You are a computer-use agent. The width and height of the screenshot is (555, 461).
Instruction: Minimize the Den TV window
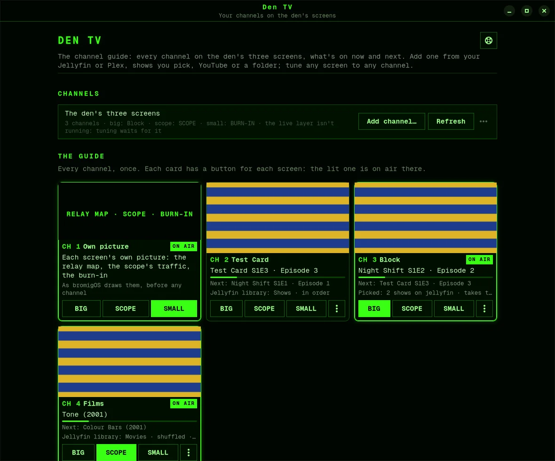coord(509,11)
